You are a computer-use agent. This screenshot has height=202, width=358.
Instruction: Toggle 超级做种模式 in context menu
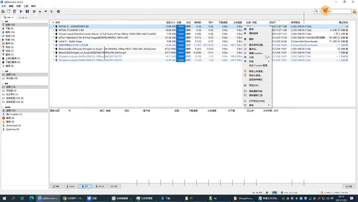click(x=257, y=79)
